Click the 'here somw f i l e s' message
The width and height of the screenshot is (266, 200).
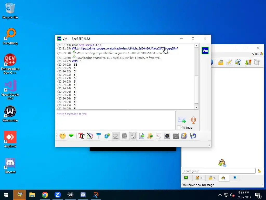point(90,45)
